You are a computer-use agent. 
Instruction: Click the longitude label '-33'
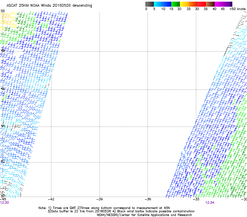coord(196,199)
